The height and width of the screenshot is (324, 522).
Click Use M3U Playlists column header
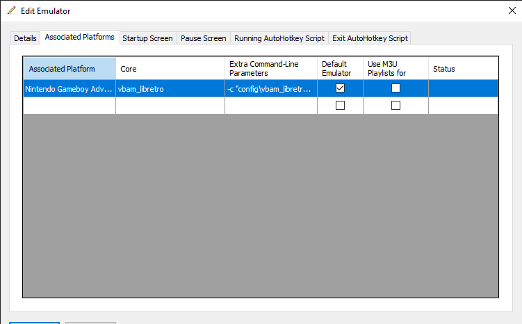[395, 69]
